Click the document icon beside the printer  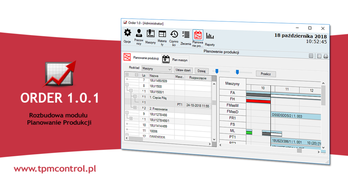click(x=319, y=56)
